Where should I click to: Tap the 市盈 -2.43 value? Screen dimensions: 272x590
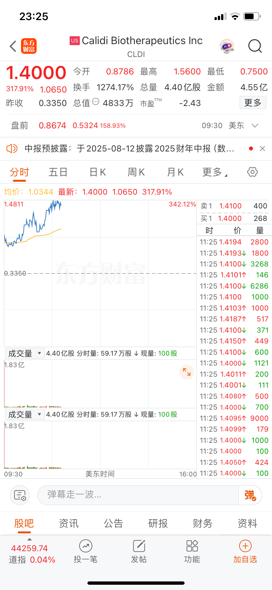click(190, 103)
